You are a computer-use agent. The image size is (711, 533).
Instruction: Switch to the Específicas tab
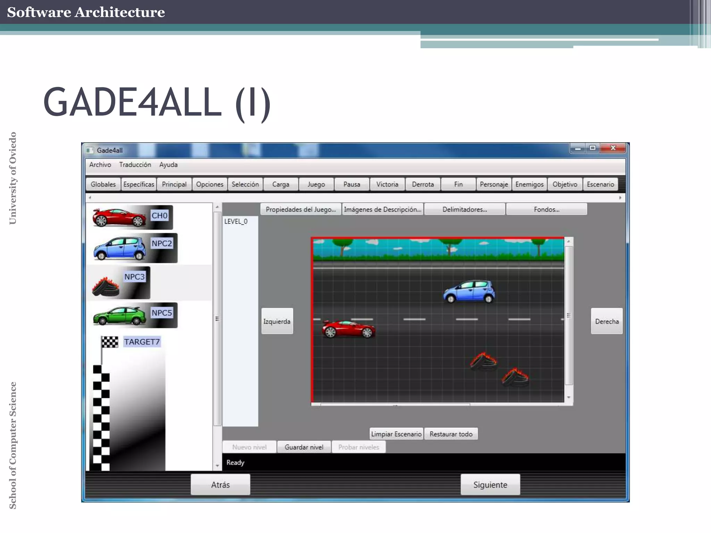(x=139, y=184)
